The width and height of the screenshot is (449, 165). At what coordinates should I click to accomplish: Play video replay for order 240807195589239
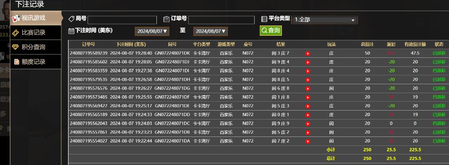(x=308, y=54)
